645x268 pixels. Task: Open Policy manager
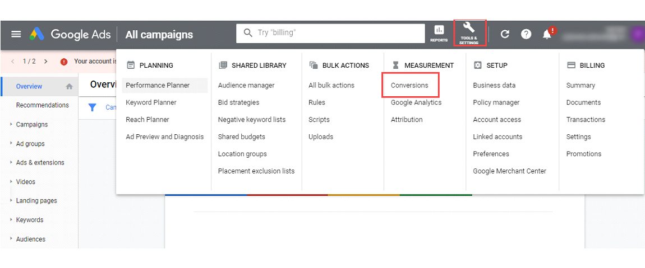(x=496, y=102)
